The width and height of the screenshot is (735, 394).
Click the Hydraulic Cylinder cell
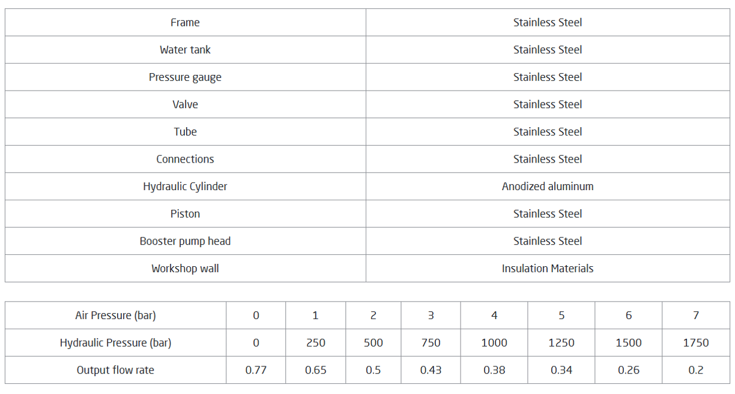(x=185, y=187)
